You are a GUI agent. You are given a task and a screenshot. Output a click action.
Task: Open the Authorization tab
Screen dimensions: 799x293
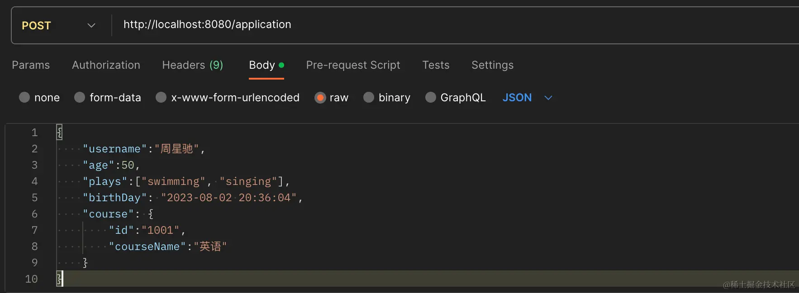coord(106,65)
